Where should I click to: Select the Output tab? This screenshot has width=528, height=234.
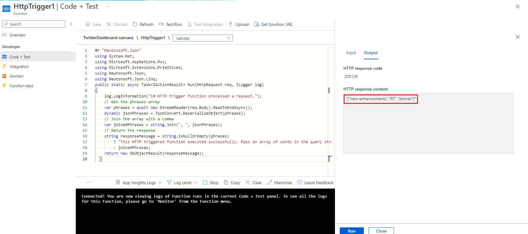click(371, 53)
